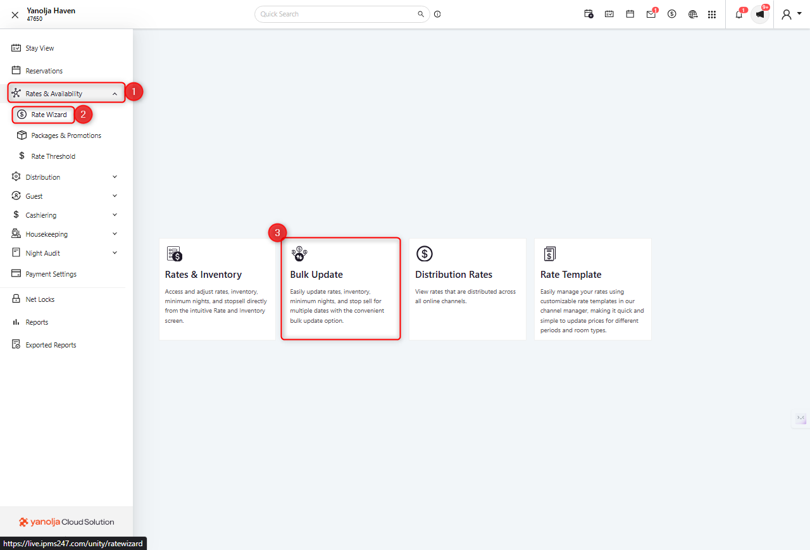Image resolution: width=810 pixels, height=550 pixels.
Task: Open Exported Reports in sidebar
Action: tap(51, 345)
